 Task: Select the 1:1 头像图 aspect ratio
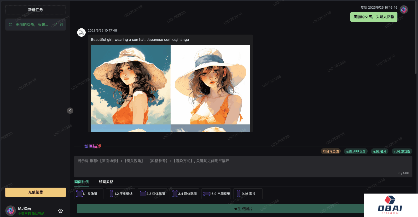(x=89, y=194)
